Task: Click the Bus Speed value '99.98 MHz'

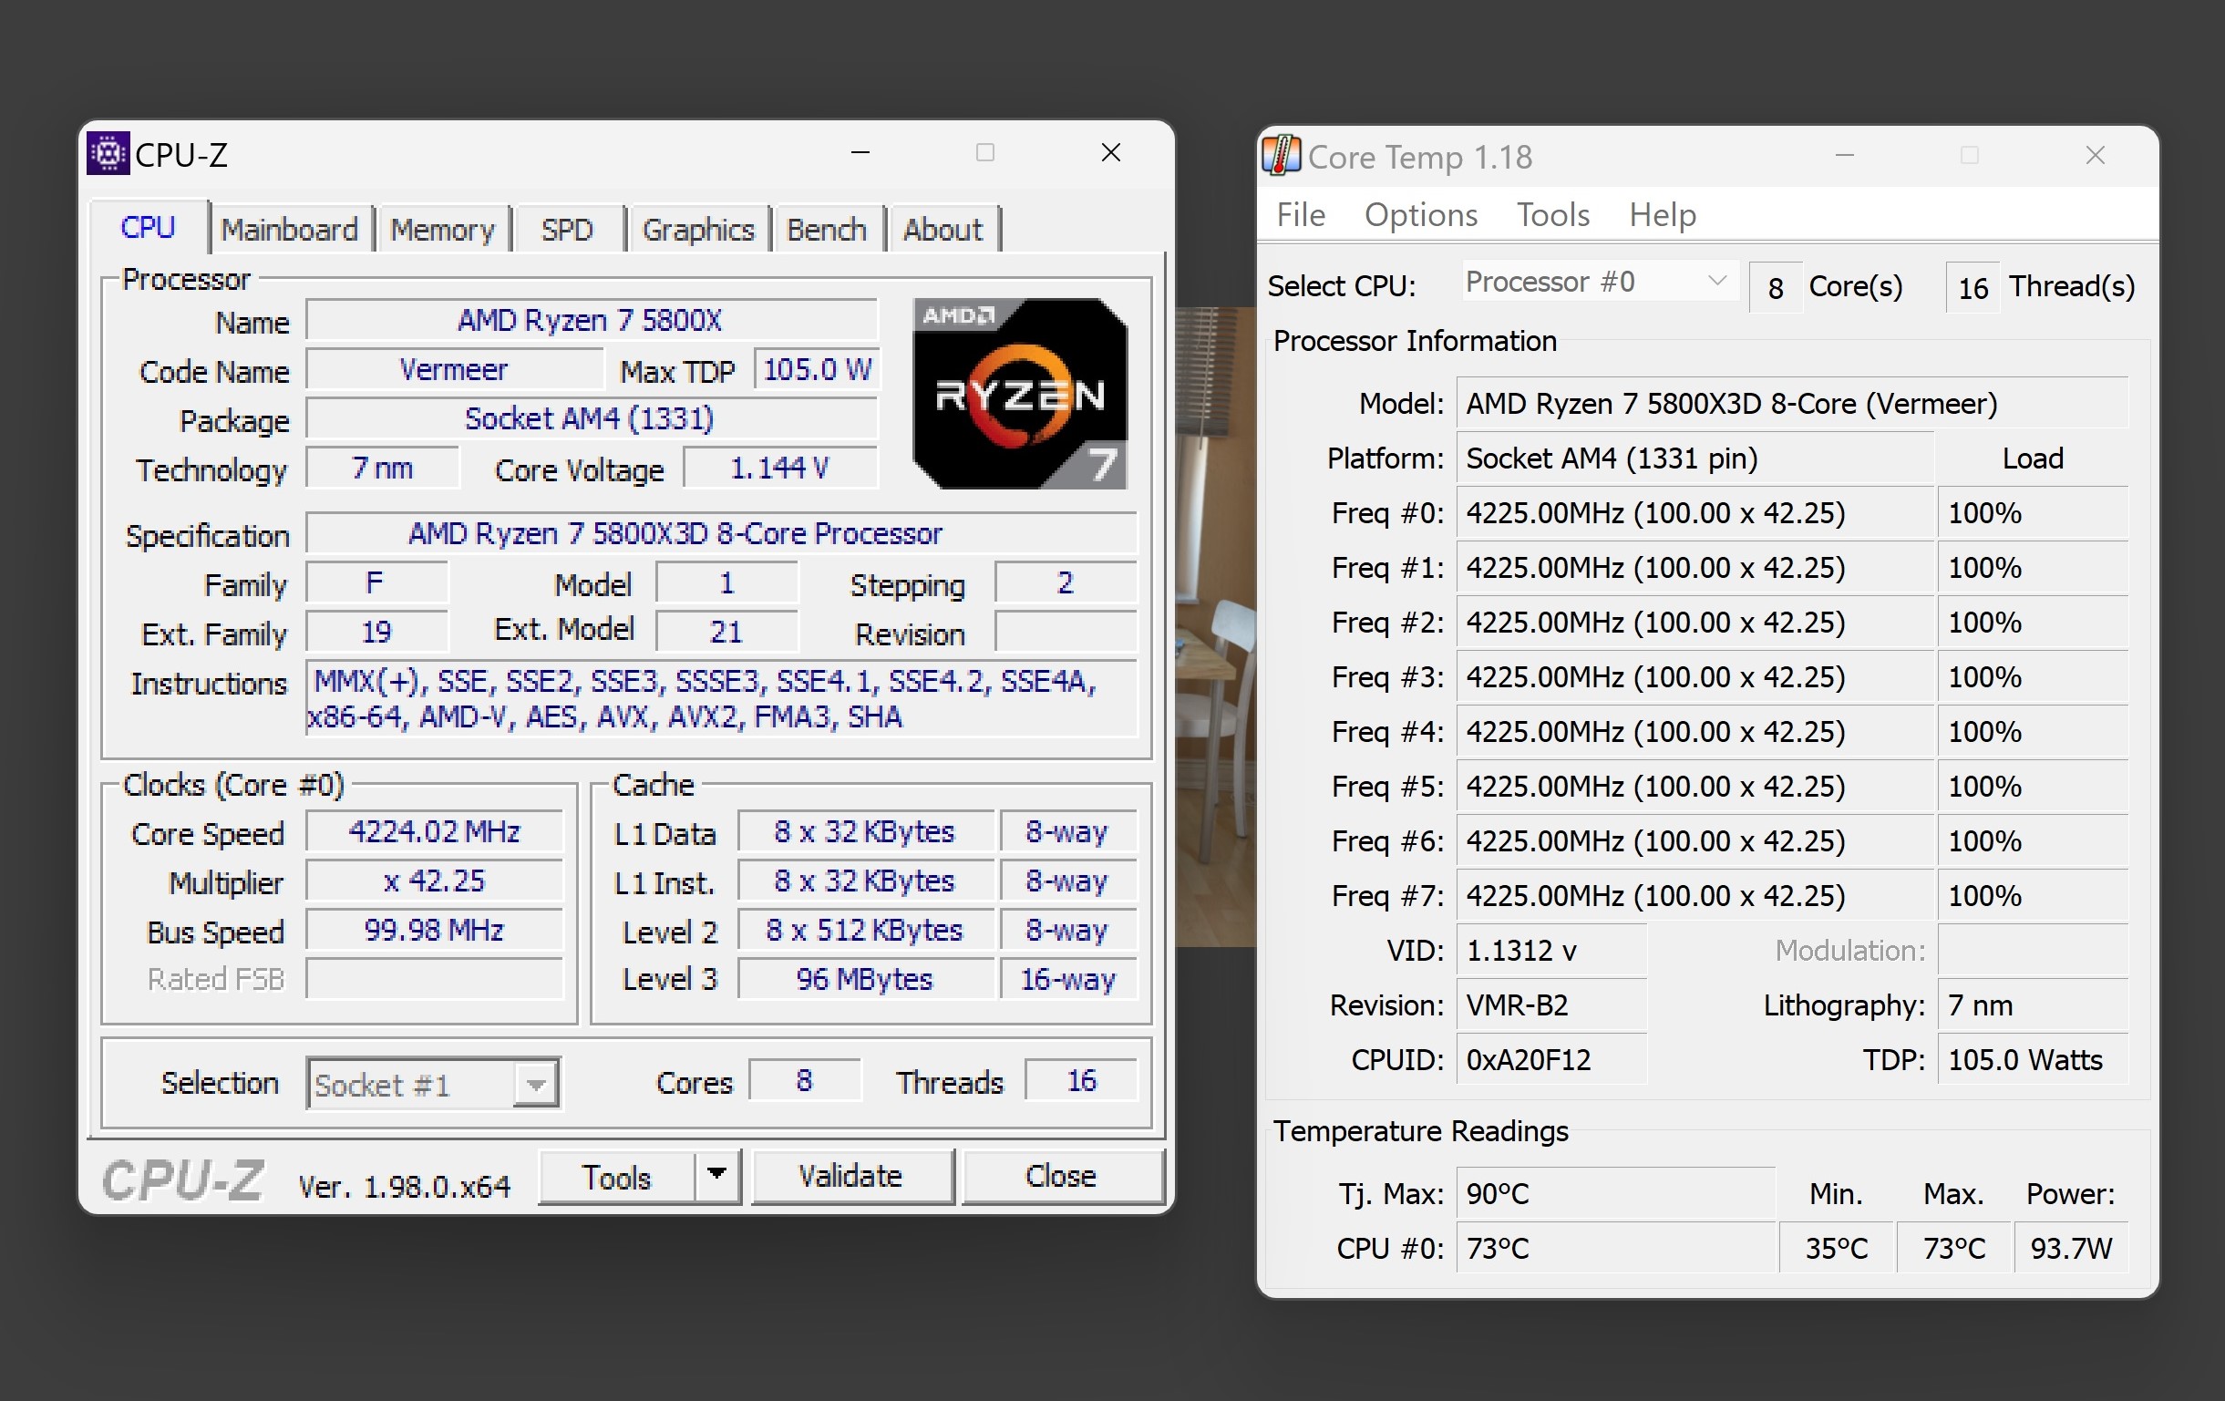Action: click(434, 930)
